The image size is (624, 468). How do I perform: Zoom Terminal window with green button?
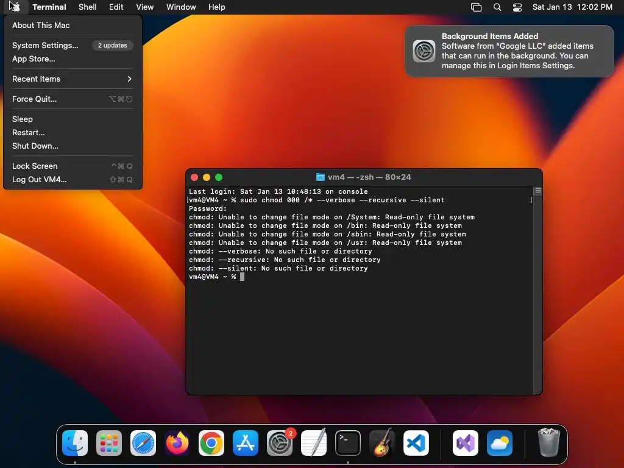[219, 177]
